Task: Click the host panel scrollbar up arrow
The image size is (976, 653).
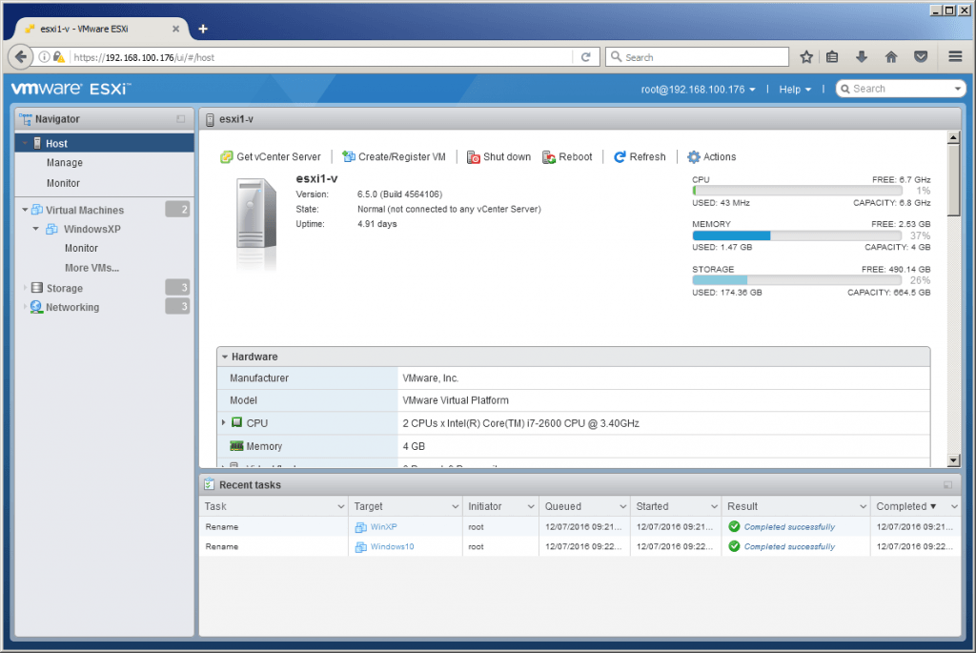Action: [953, 137]
